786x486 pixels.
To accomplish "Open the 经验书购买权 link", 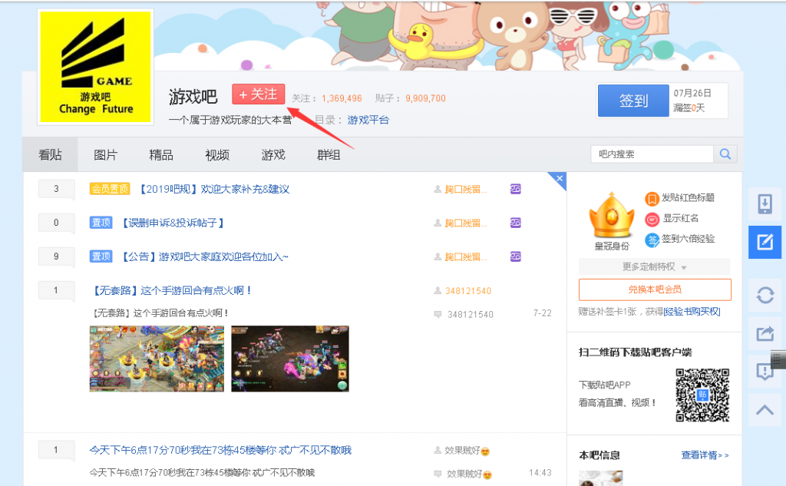I will point(692,312).
